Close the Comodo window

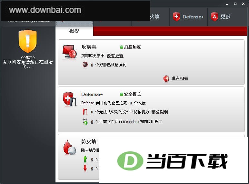pyautogui.click(x=243, y=4)
